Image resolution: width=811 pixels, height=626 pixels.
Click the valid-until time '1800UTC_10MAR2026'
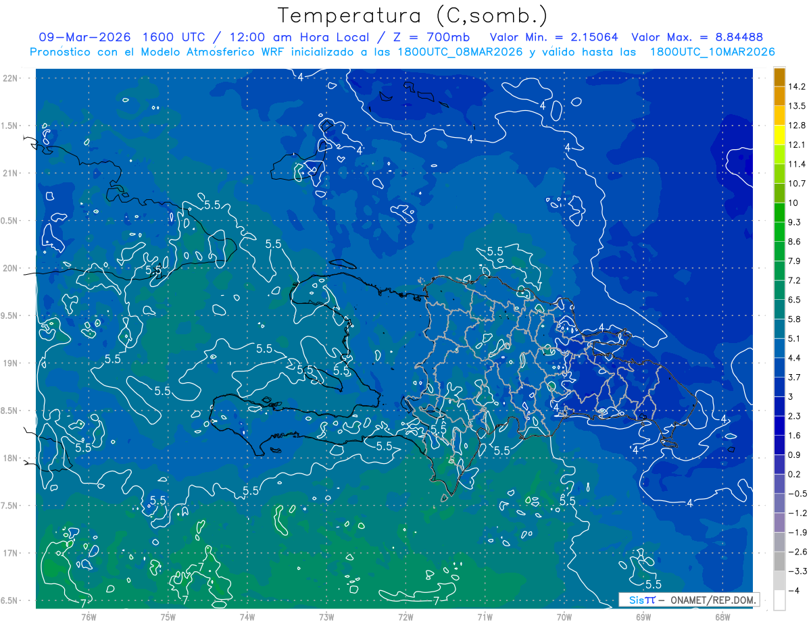tap(712, 52)
